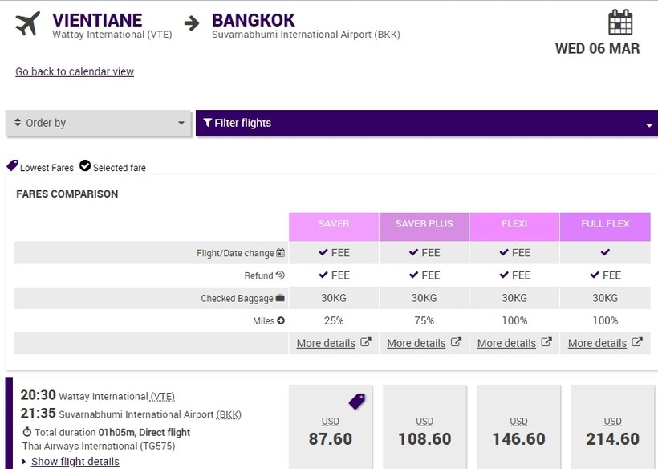Click the VTE airport code abbreviation
Image resolution: width=658 pixels, height=469 pixels.
coord(163,396)
